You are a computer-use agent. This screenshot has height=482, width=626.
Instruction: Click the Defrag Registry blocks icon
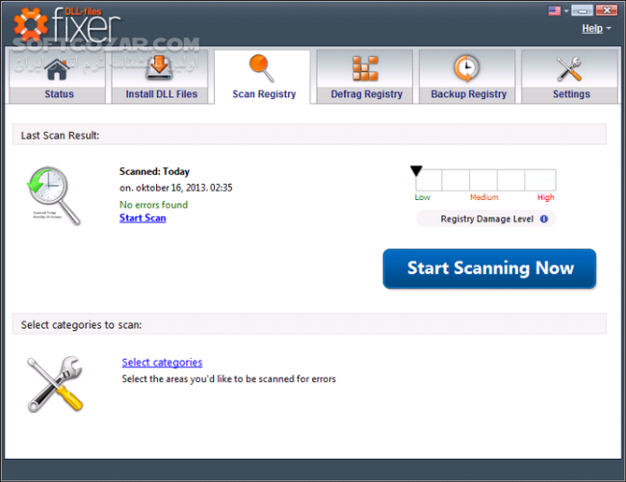[x=365, y=68]
